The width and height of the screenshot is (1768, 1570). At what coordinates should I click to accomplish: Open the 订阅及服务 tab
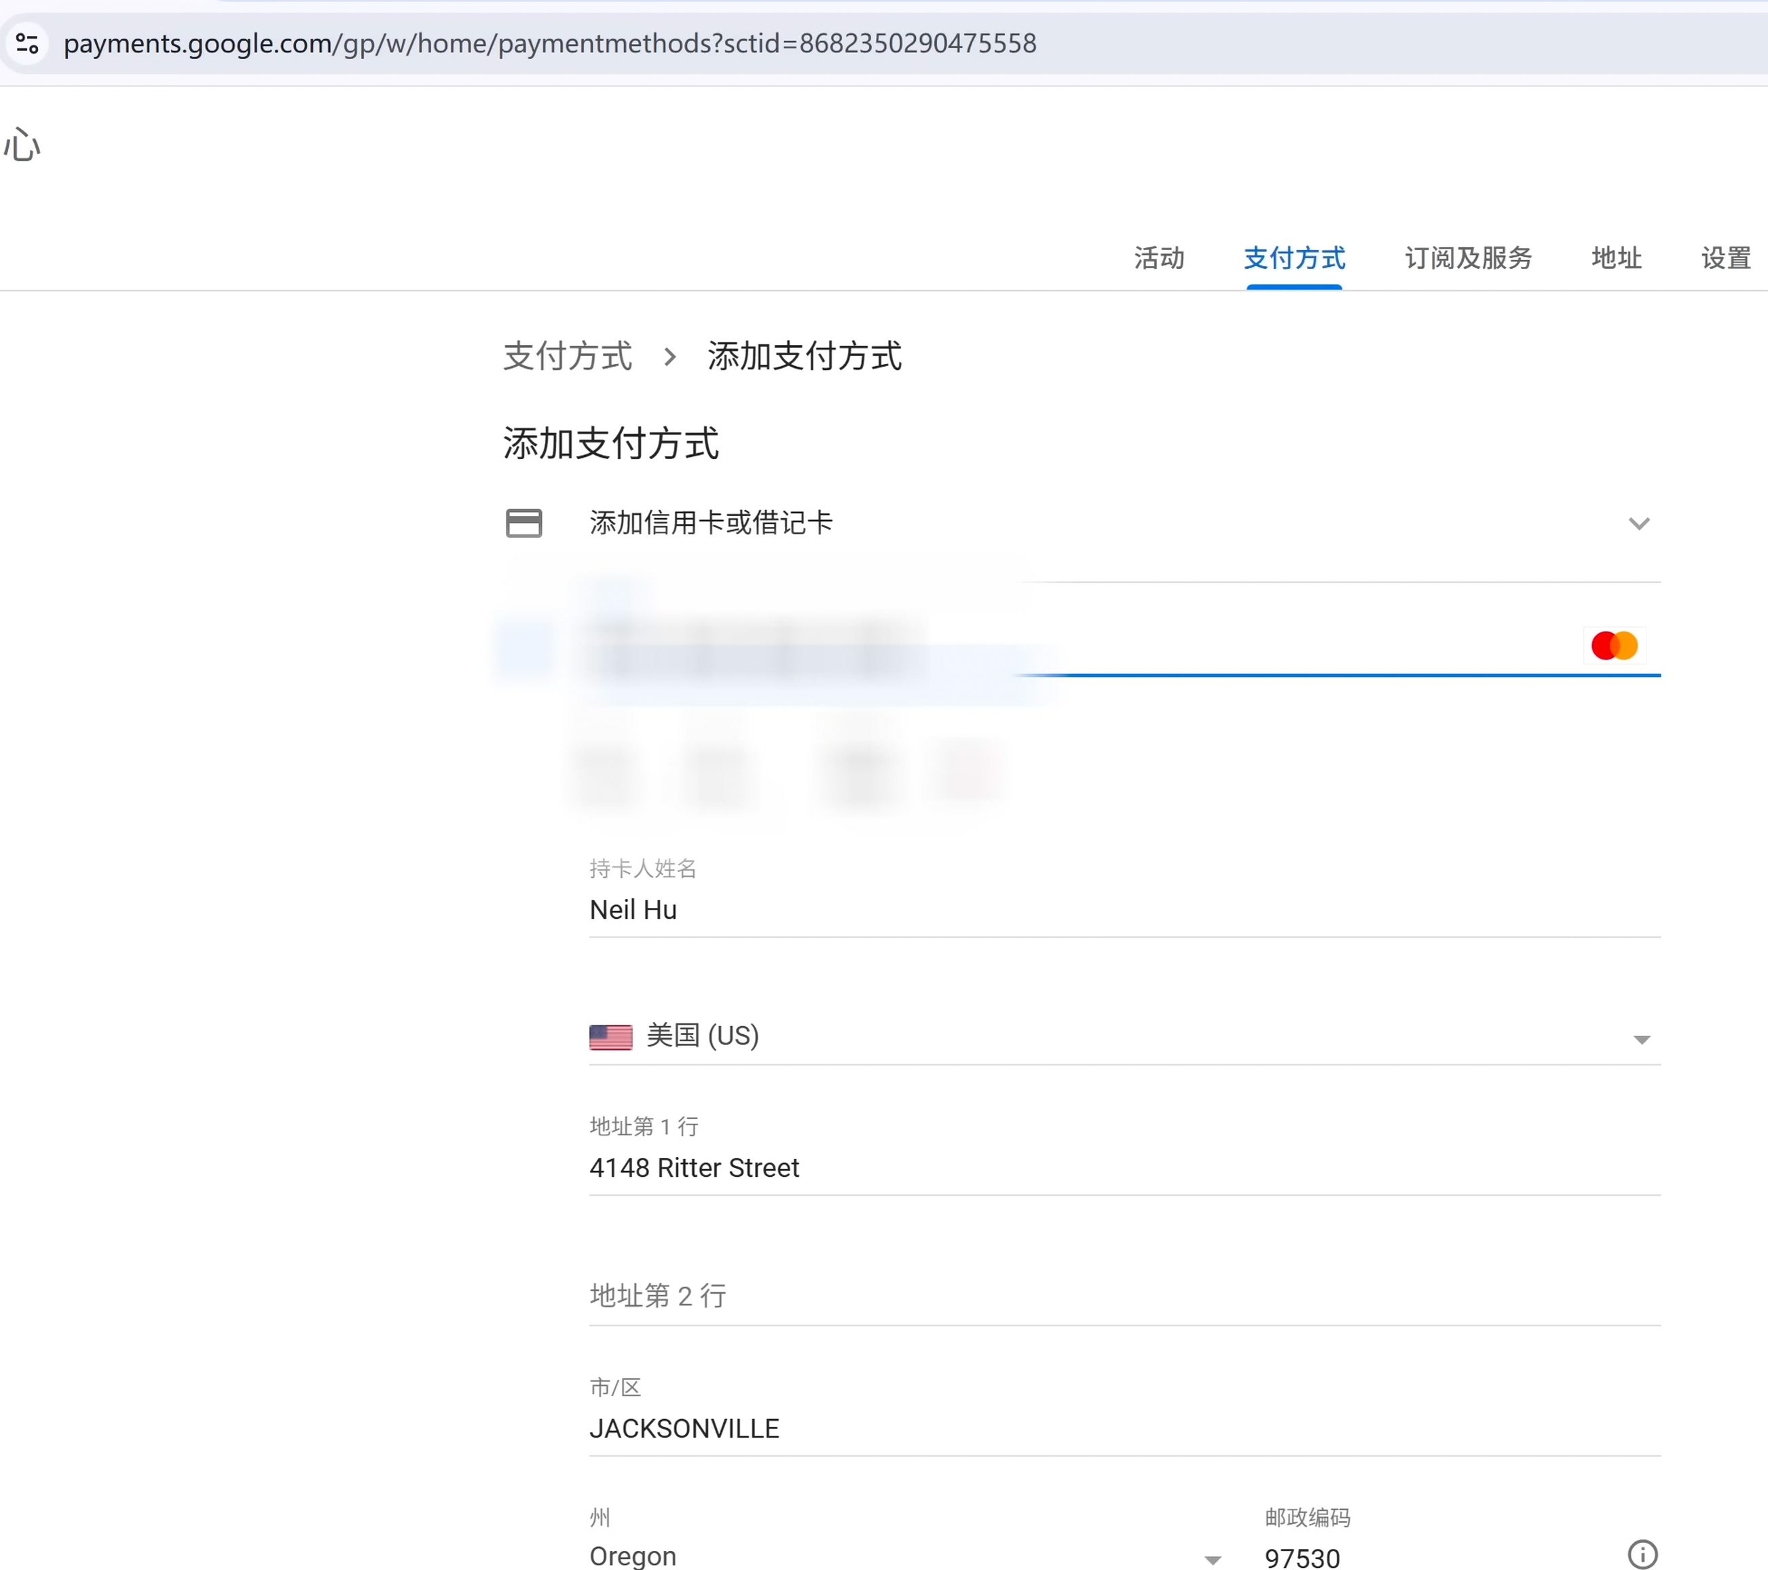[x=1468, y=258]
